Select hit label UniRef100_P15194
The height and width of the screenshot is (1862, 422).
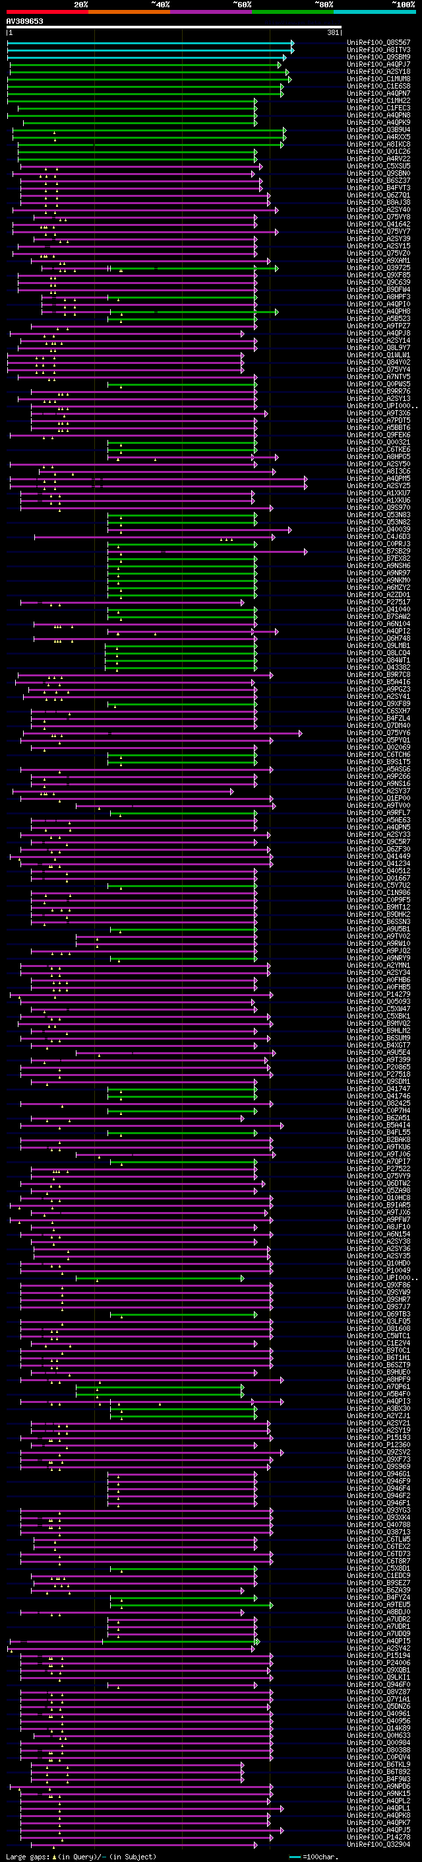point(378,1655)
